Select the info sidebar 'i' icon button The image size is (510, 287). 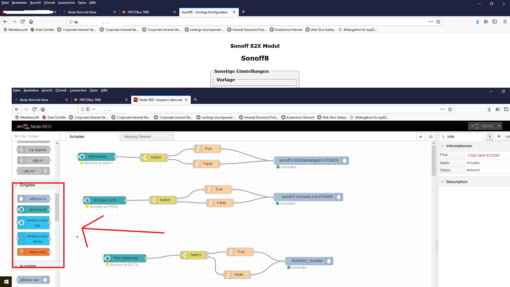pos(490,136)
